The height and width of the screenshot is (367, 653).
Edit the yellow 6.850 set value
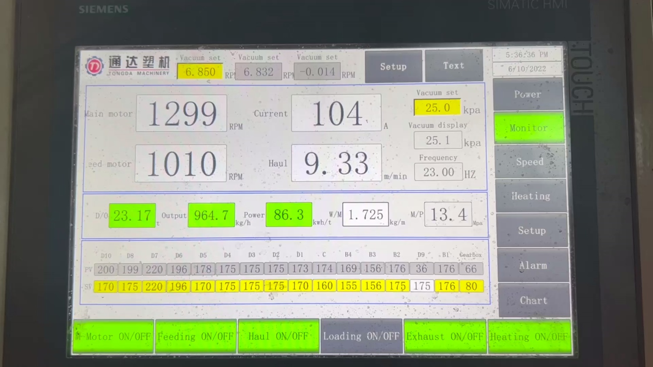200,72
